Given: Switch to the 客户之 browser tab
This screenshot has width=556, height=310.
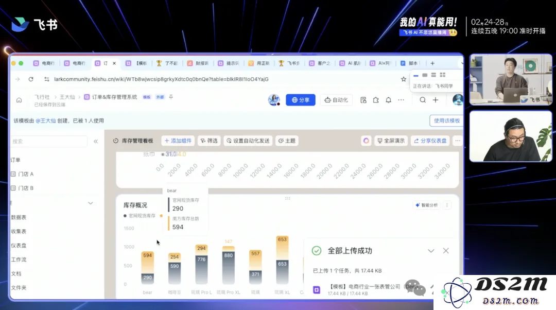Looking at the screenshot, I should click(320, 63).
